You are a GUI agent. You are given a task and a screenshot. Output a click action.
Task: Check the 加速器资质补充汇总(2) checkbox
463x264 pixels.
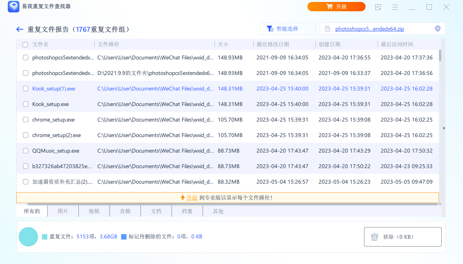pyautogui.click(x=26, y=182)
